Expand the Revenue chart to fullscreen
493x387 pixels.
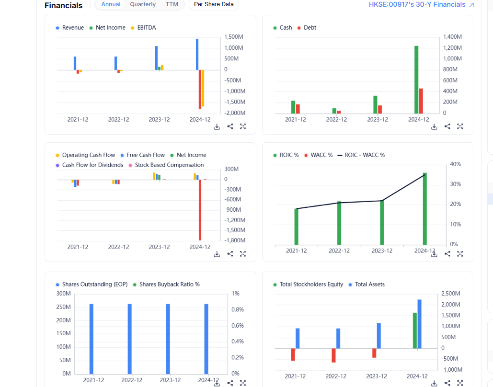tap(243, 126)
